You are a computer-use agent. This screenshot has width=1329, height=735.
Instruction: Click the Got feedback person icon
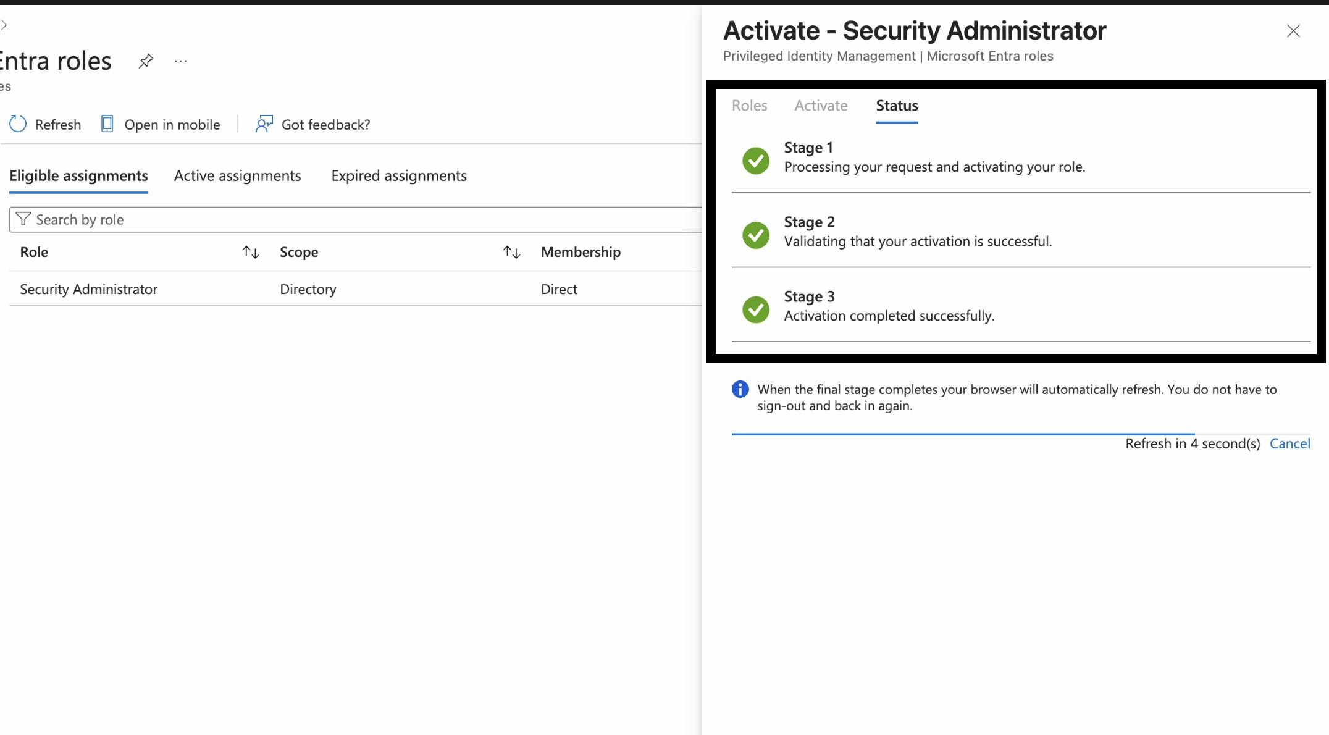point(264,124)
